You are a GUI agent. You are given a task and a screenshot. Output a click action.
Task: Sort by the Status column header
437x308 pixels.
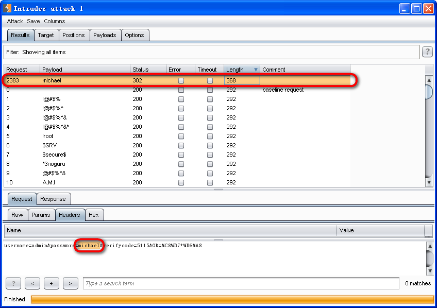148,70
